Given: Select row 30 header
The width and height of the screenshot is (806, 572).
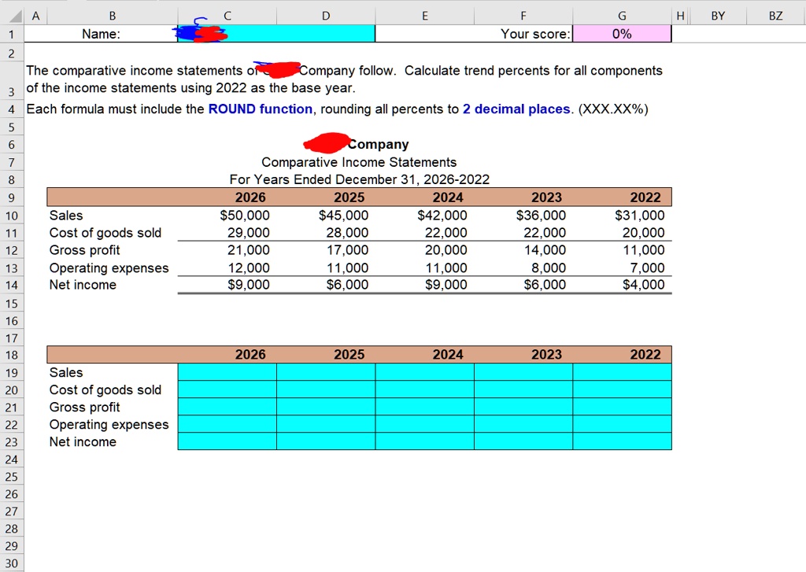Looking at the screenshot, I should tap(12, 563).
